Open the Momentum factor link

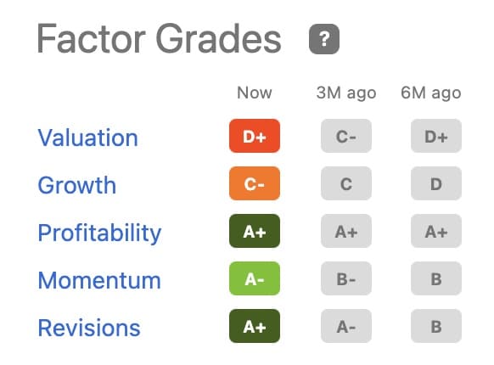point(99,280)
